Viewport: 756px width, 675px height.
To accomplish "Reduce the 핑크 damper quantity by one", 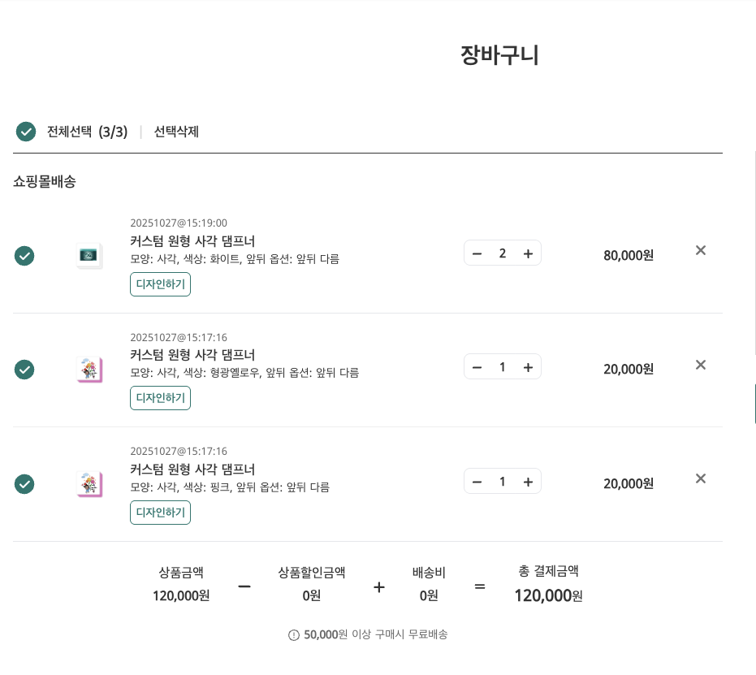I will click(477, 482).
